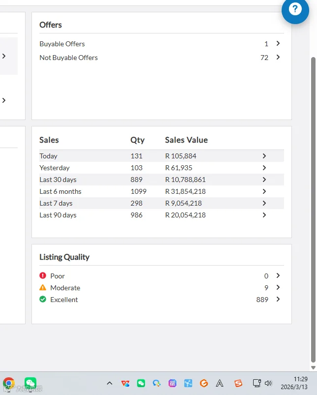Open Last 30 days sales row arrow

coord(264,180)
